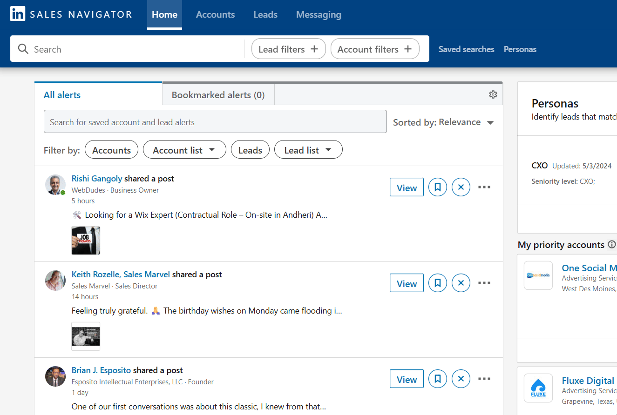The height and width of the screenshot is (415, 617).
Task: Dismiss Keith Rozelle's alert
Action: 461,282
